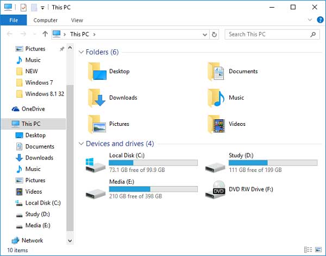This screenshot has width=326, height=256.
Task: Select Downloads under This PC in sidebar
Action: 39,158
